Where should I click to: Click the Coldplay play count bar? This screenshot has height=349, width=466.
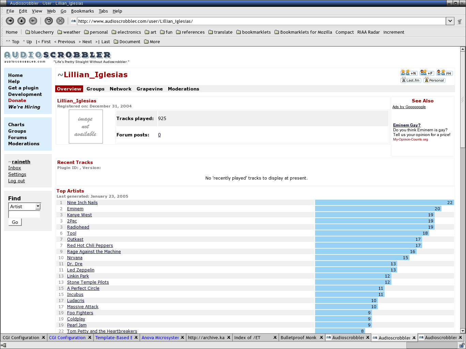point(343,319)
